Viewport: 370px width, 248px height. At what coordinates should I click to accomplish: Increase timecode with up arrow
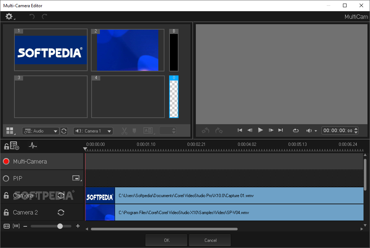tap(356, 129)
